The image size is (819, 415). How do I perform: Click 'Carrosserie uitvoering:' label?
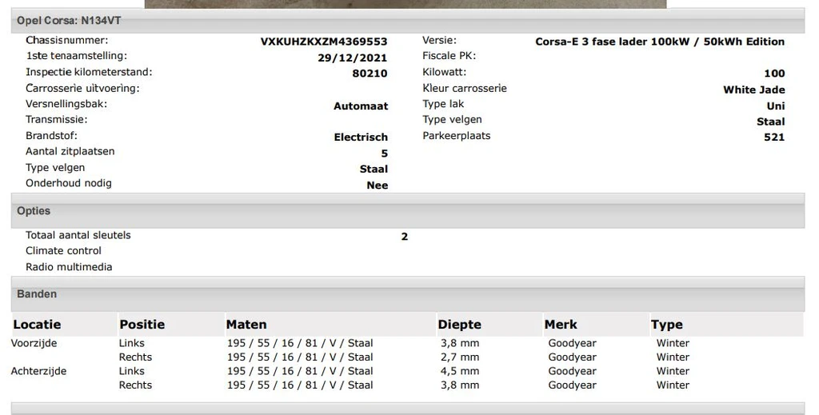click(x=82, y=88)
